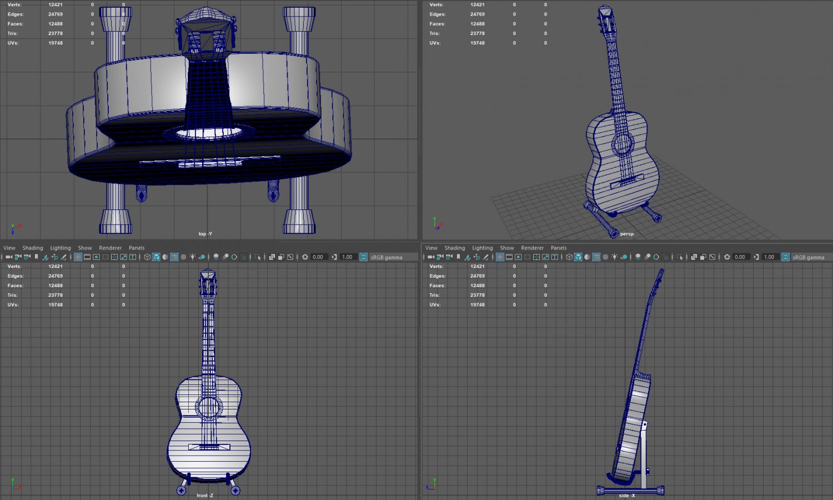Enable resolution gate in the side viewport
The width and height of the screenshot is (833, 500).
point(518,257)
